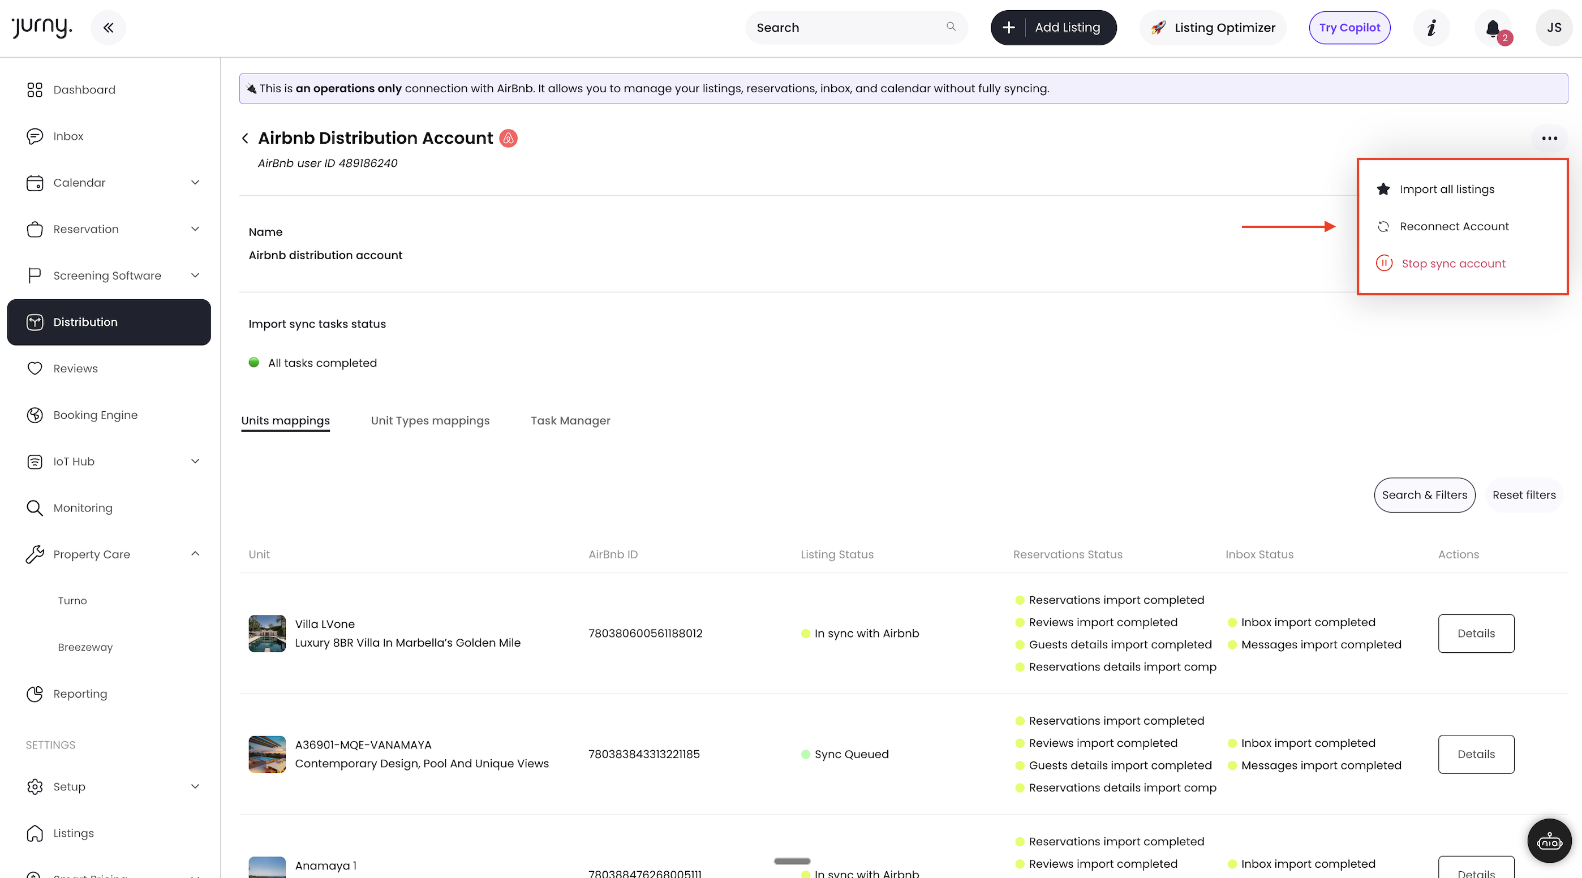Open the AI chatbot robot icon
Screen dimensions: 1582x878
1549,841
